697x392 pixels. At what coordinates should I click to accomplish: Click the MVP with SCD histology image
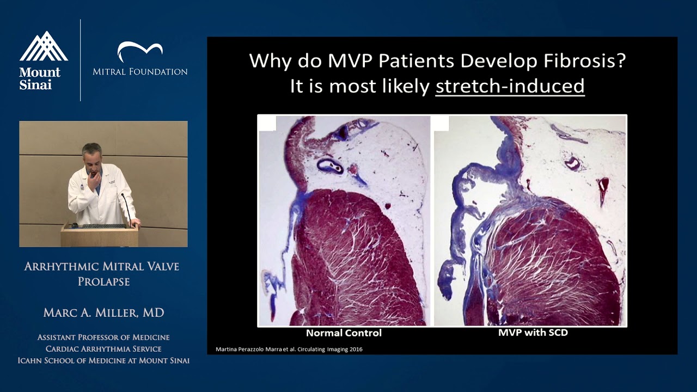click(530, 220)
